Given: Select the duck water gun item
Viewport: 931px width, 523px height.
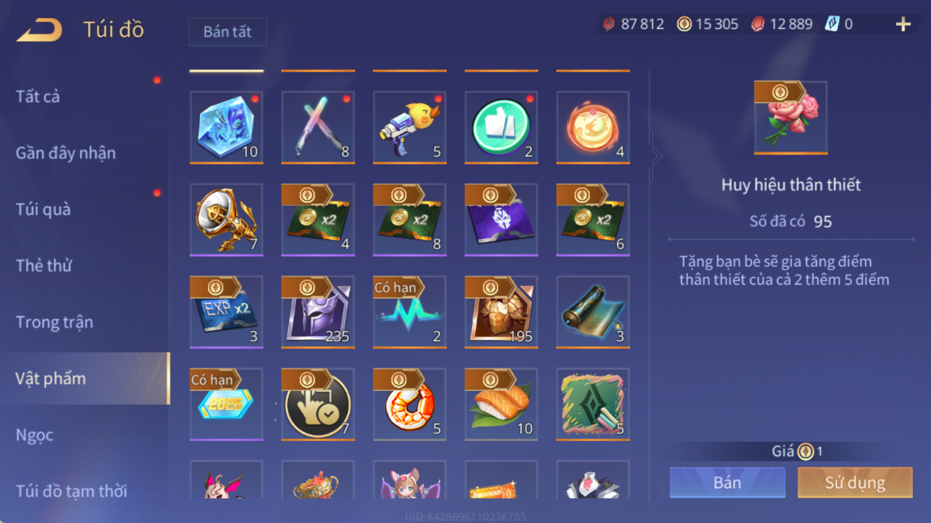Looking at the screenshot, I should (x=410, y=128).
